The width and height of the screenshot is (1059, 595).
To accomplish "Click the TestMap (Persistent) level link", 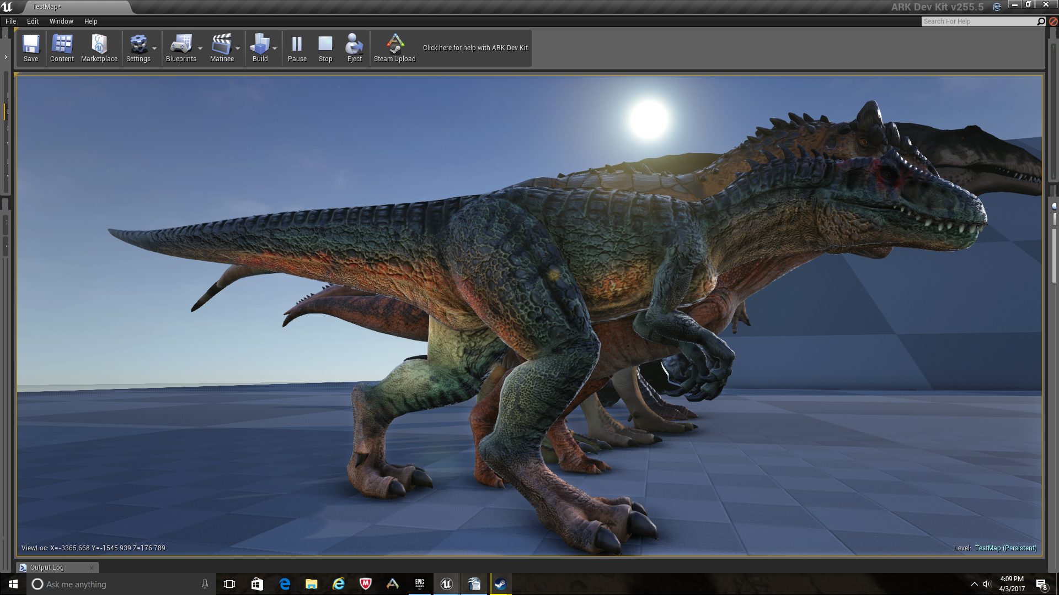I will click(1005, 548).
